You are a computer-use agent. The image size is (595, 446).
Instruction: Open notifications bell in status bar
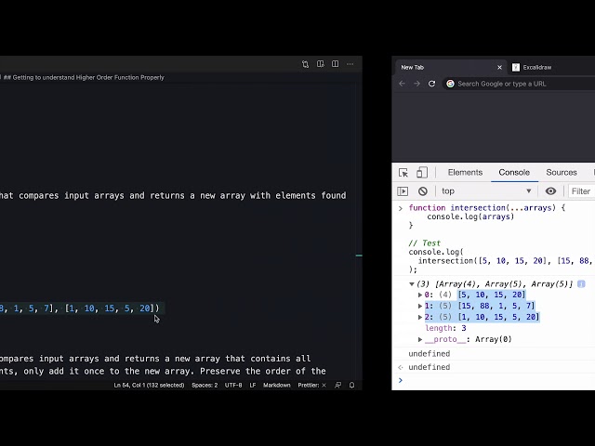pyautogui.click(x=351, y=385)
